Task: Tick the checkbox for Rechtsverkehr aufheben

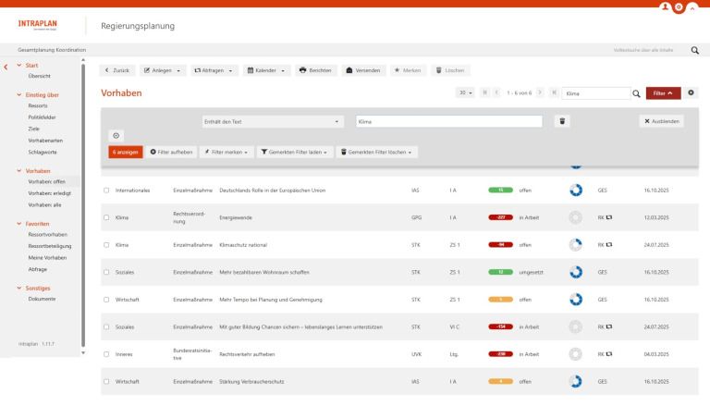Action: tap(106, 354)
